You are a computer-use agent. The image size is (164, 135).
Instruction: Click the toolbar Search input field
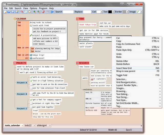point(68,12)
